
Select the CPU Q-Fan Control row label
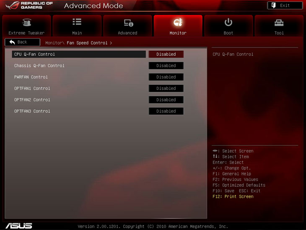[x=34, y=54]
